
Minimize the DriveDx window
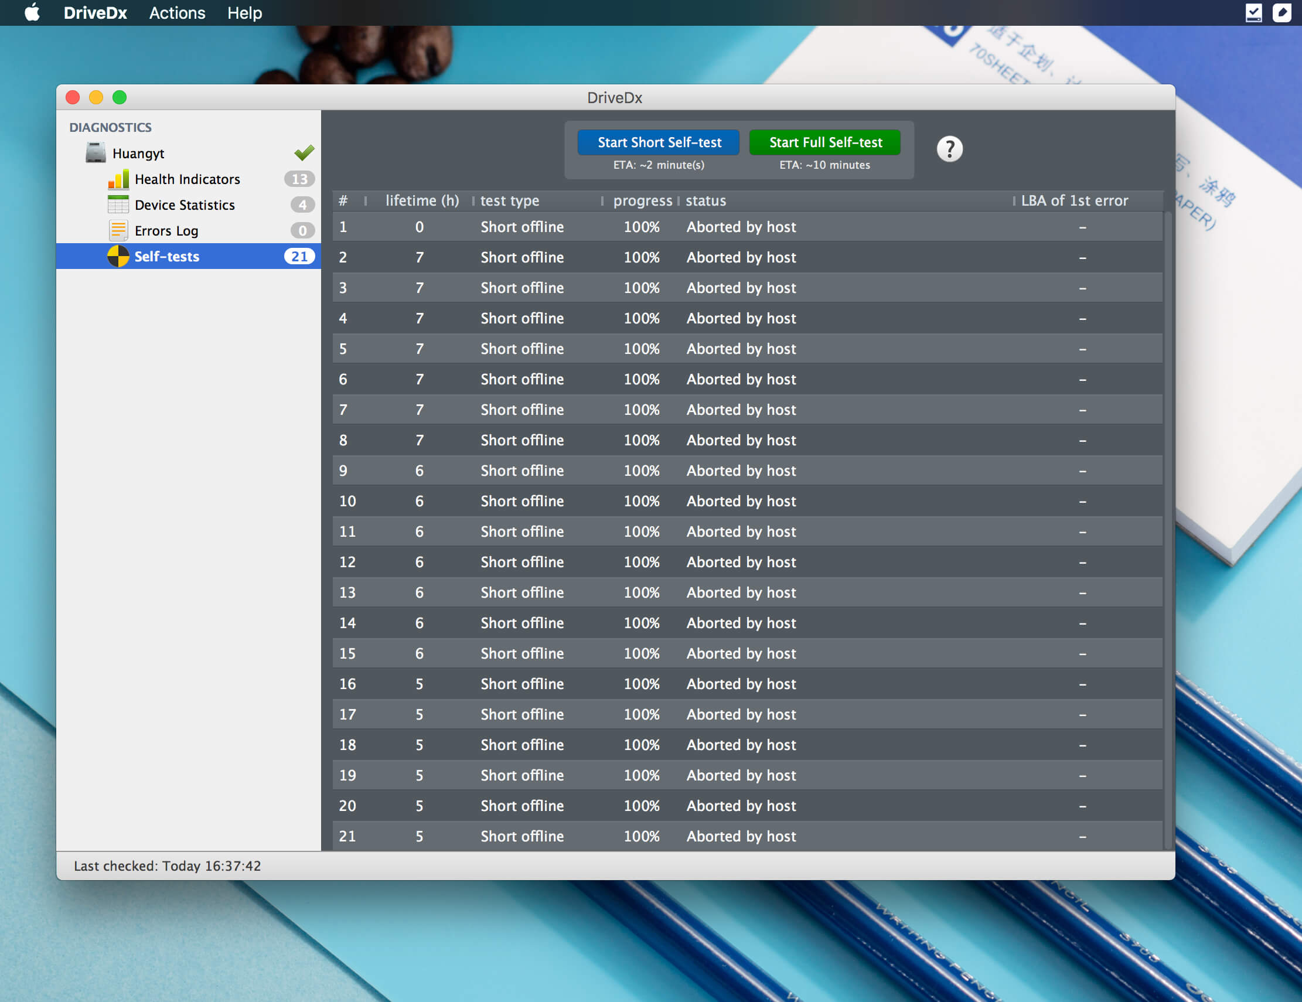click(96, 97)
